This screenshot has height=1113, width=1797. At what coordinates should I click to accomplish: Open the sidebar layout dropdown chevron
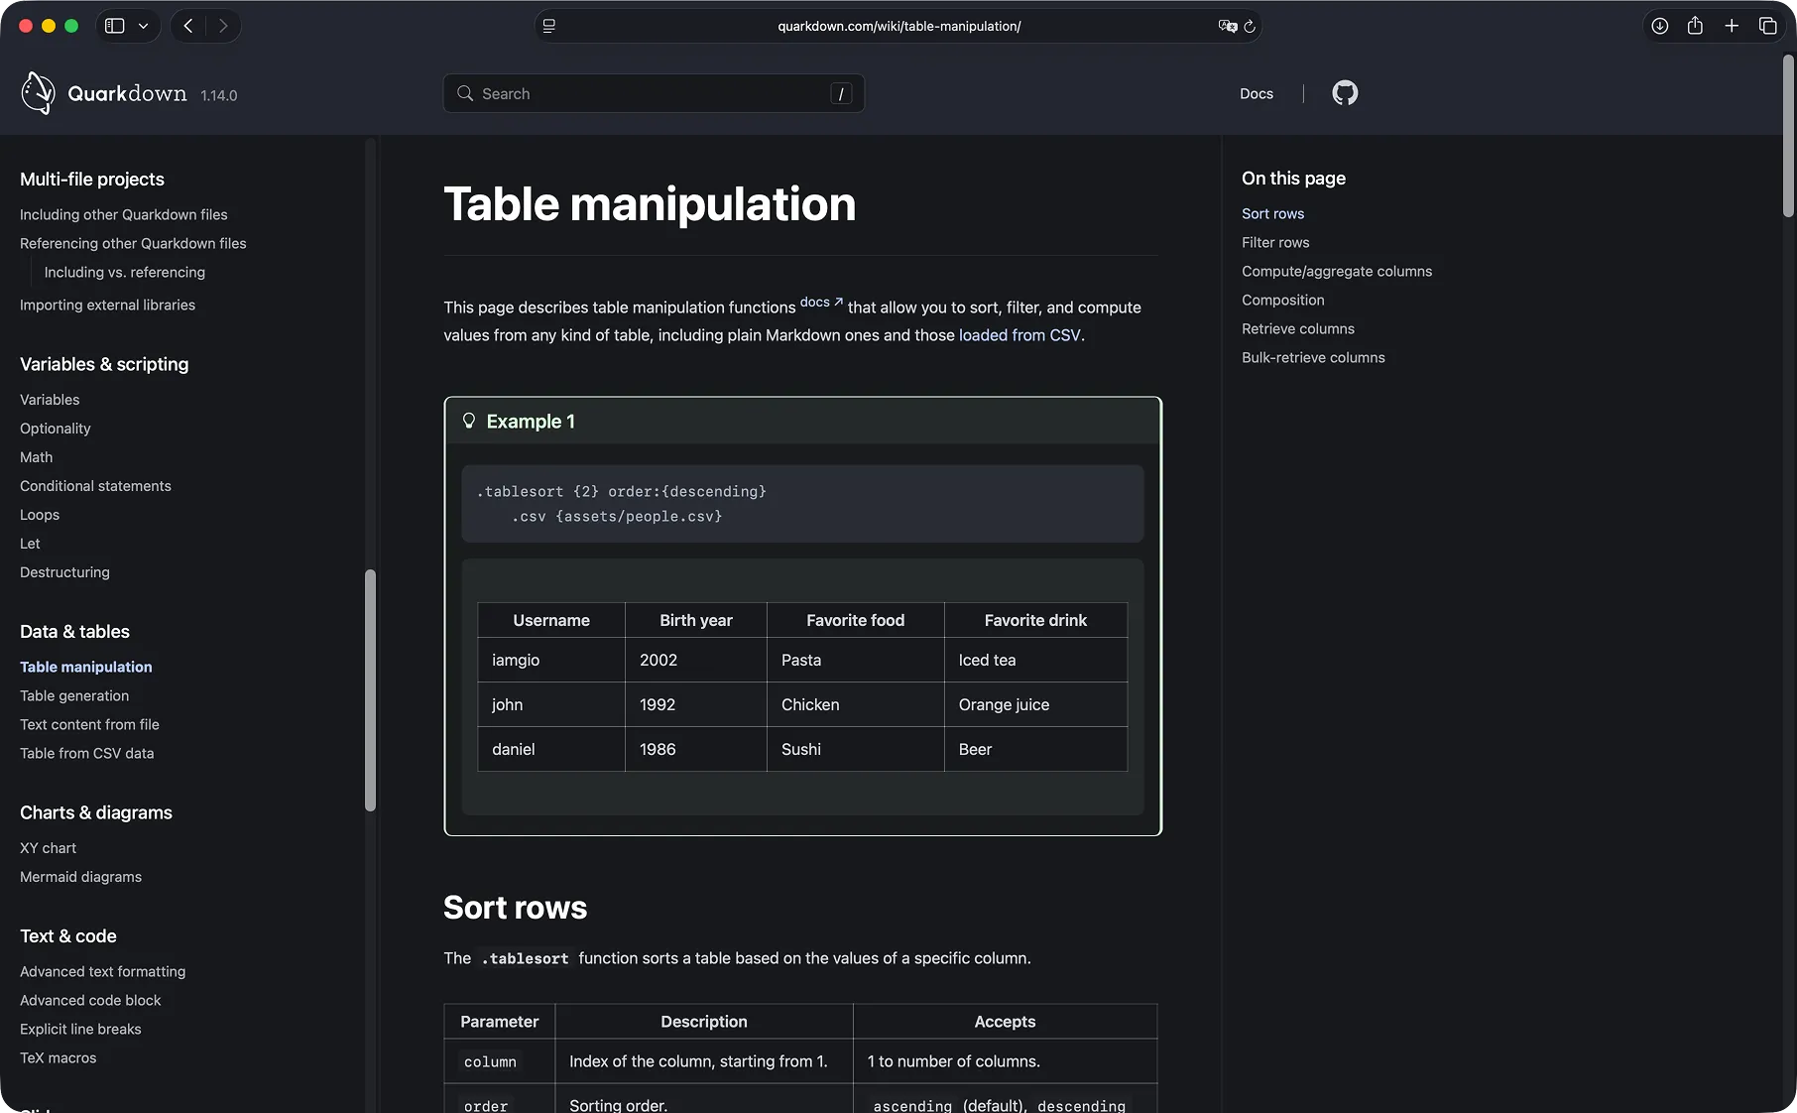click(x=143, y=26)
